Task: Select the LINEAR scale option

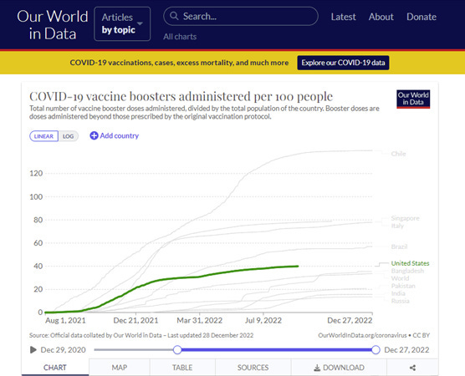Action: [x=43, y=136]
